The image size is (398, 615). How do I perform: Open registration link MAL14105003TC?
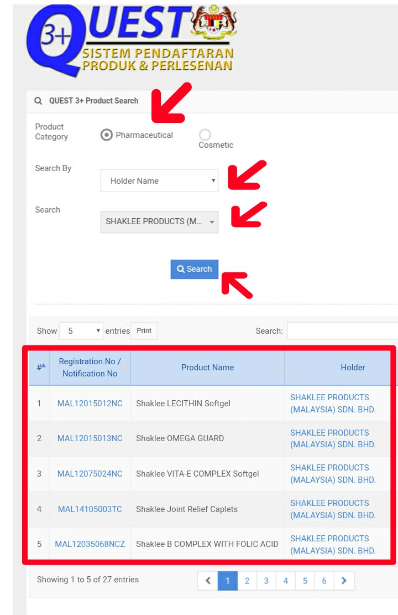coord(90,509)
